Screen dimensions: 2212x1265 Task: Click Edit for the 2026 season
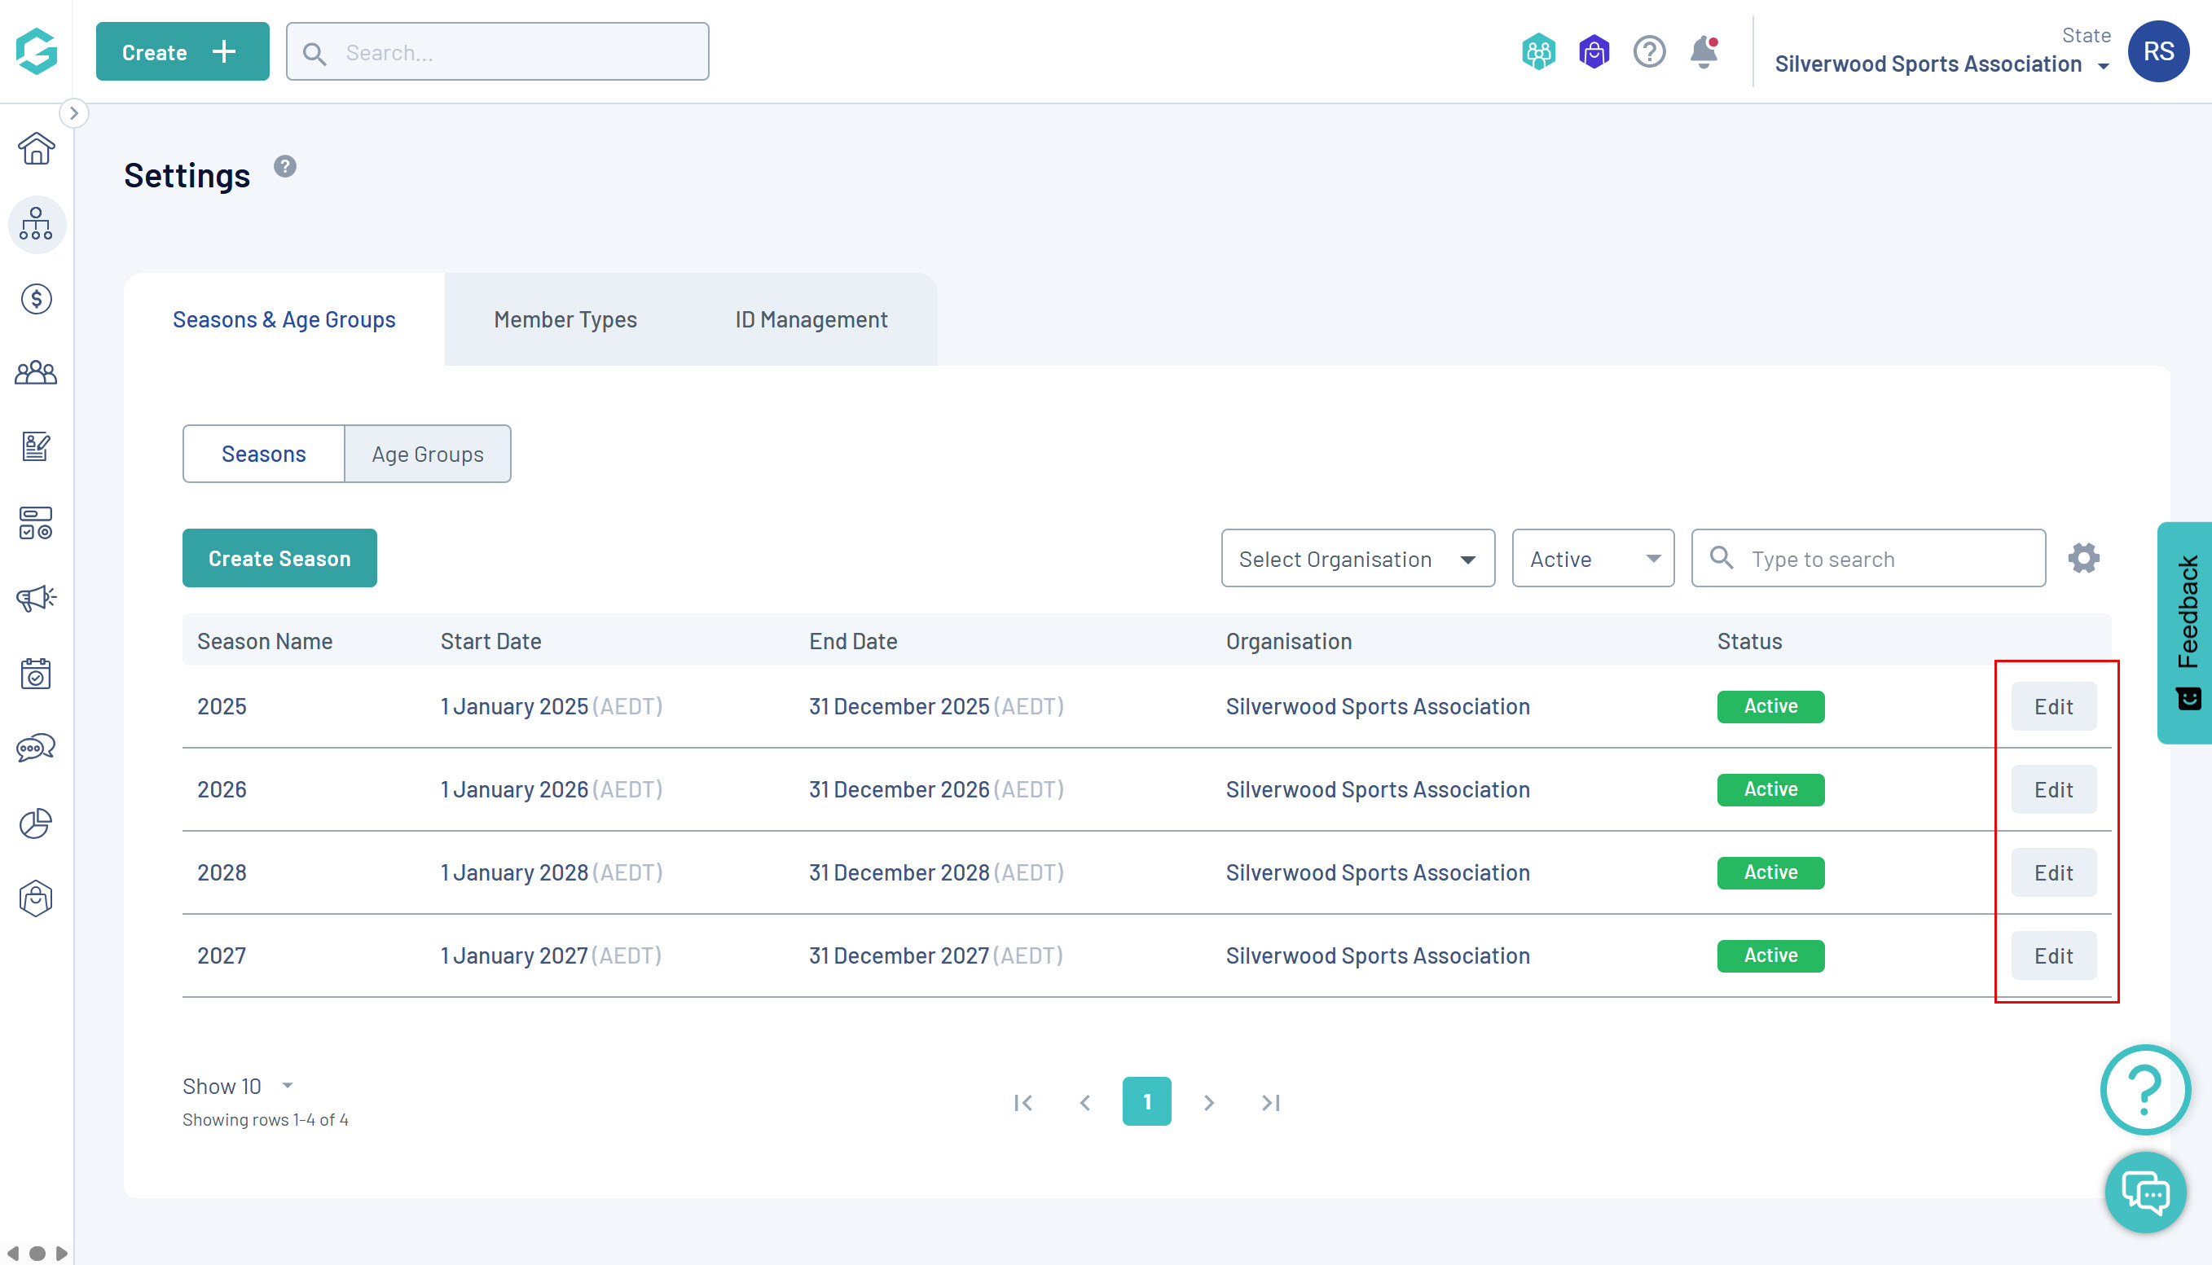pyautogui.click(x=2052, y=790)
